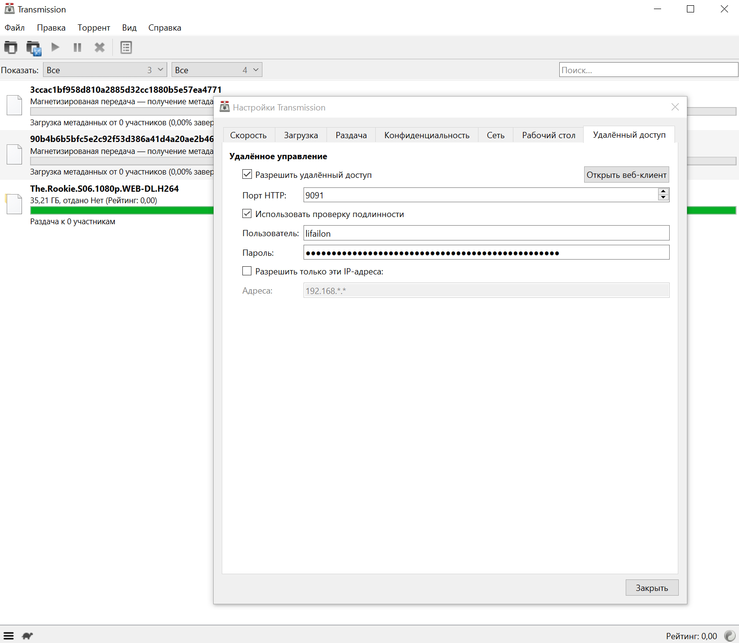Viewport: 739px width, 643px height.
Task: Open the Справка menu
Action: pyautogui.click(x=164, y=28)
